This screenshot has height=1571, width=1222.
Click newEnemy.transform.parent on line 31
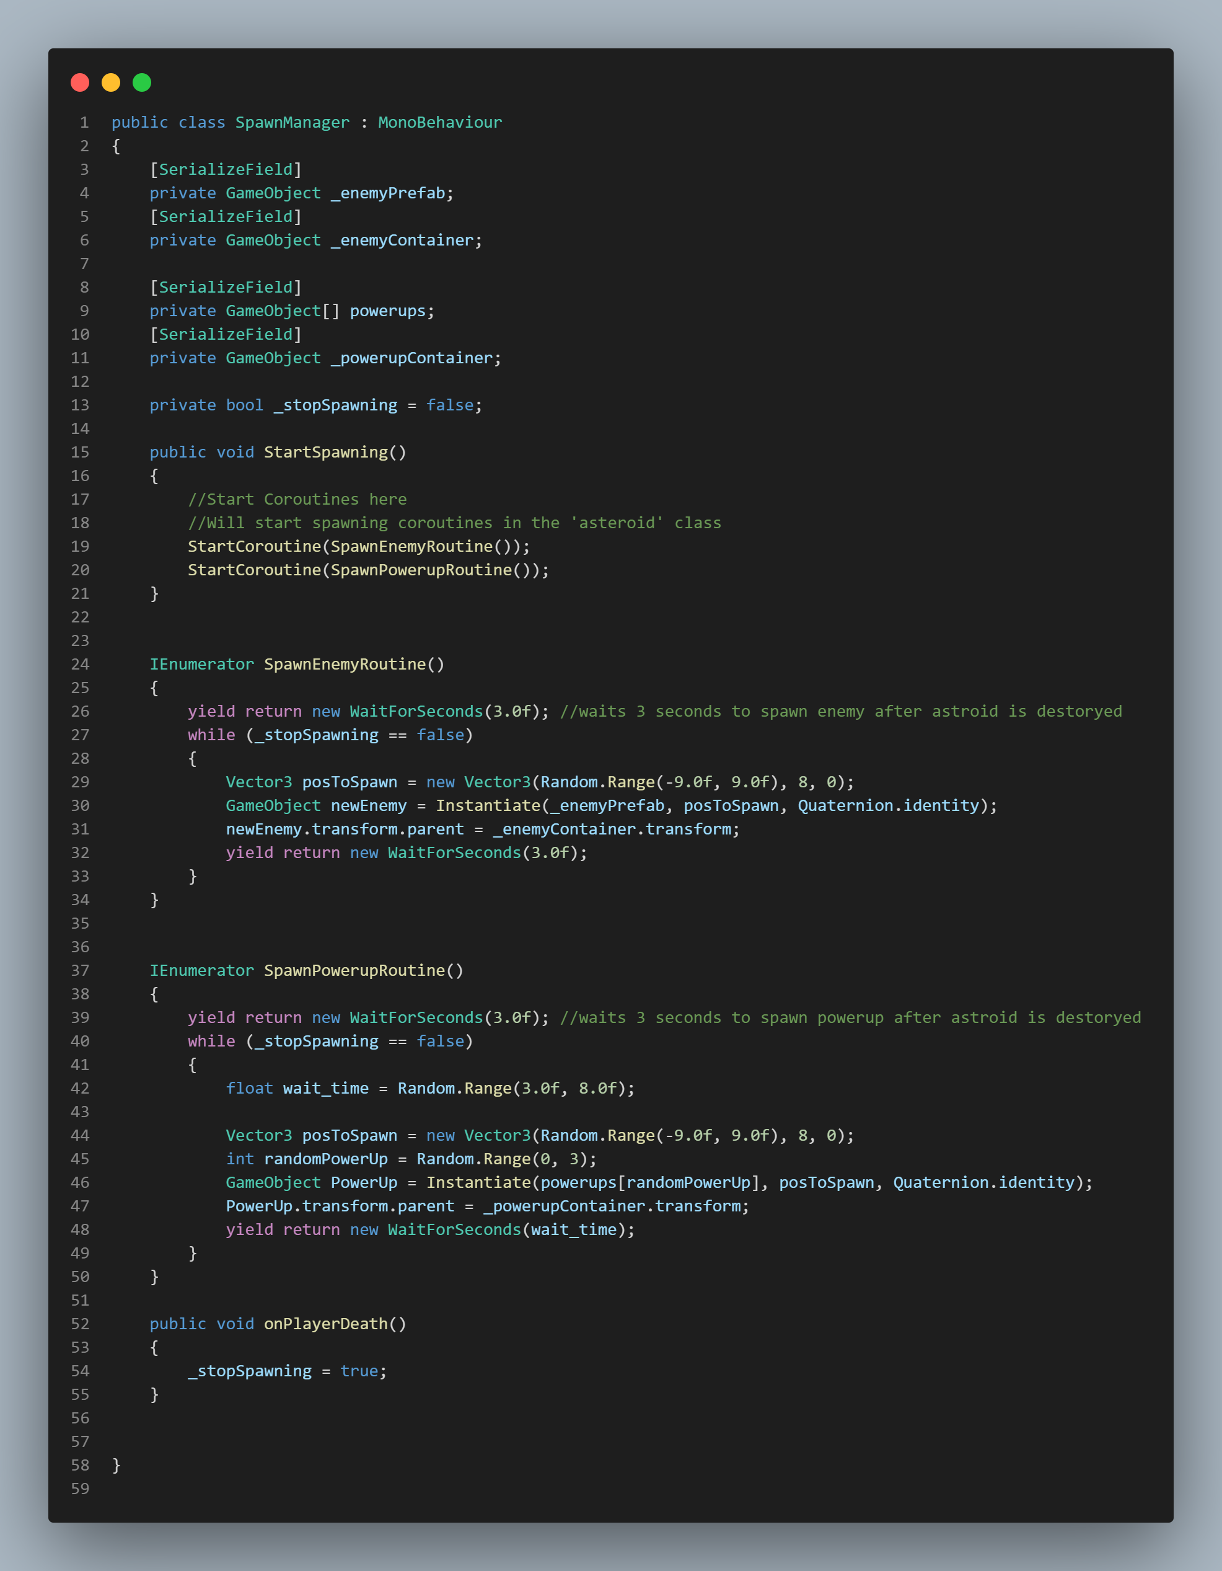345,830
